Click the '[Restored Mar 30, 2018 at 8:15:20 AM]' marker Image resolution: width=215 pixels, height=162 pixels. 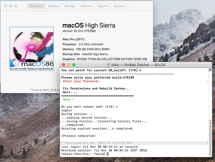click(98, 143)
